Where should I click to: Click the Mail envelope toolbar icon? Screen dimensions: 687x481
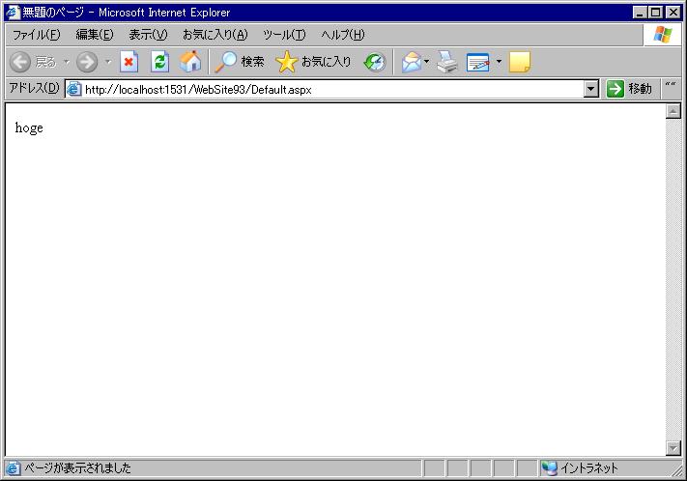[412, 62]
